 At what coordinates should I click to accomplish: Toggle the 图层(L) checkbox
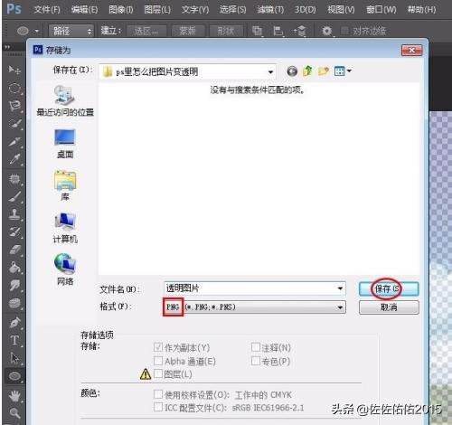click(x=158, y=374)
